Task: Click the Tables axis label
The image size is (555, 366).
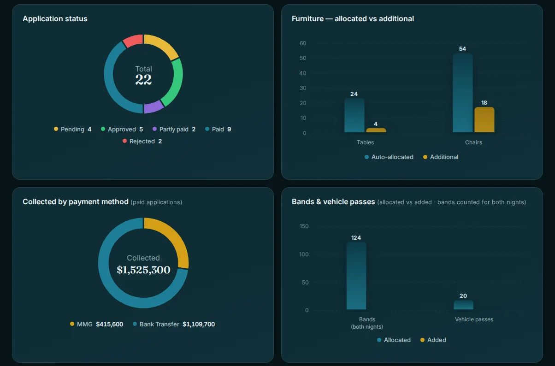Action: (x=366, y=142)
